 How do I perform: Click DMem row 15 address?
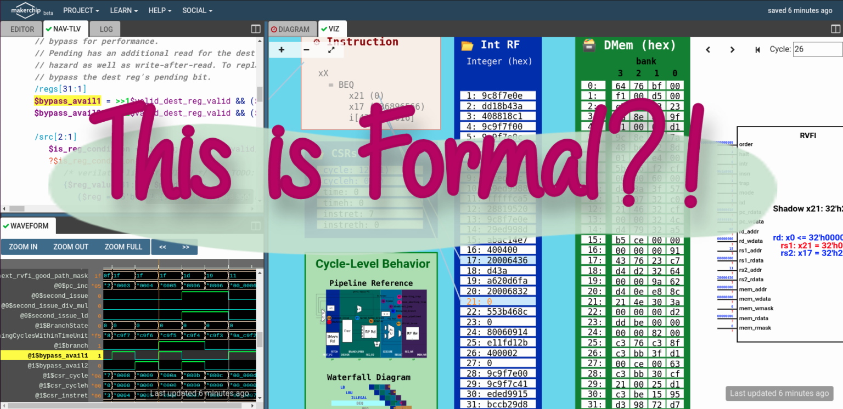coord(593,240)
